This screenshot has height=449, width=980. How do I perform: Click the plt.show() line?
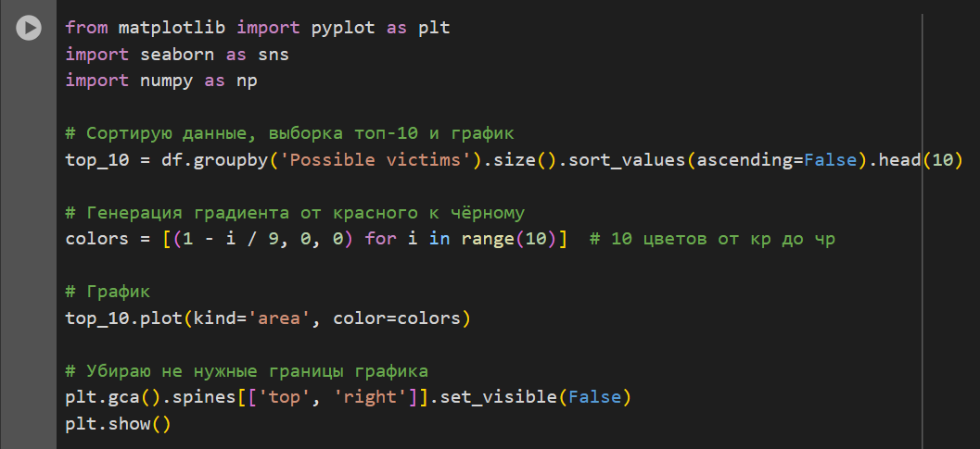tap(119, 425)
